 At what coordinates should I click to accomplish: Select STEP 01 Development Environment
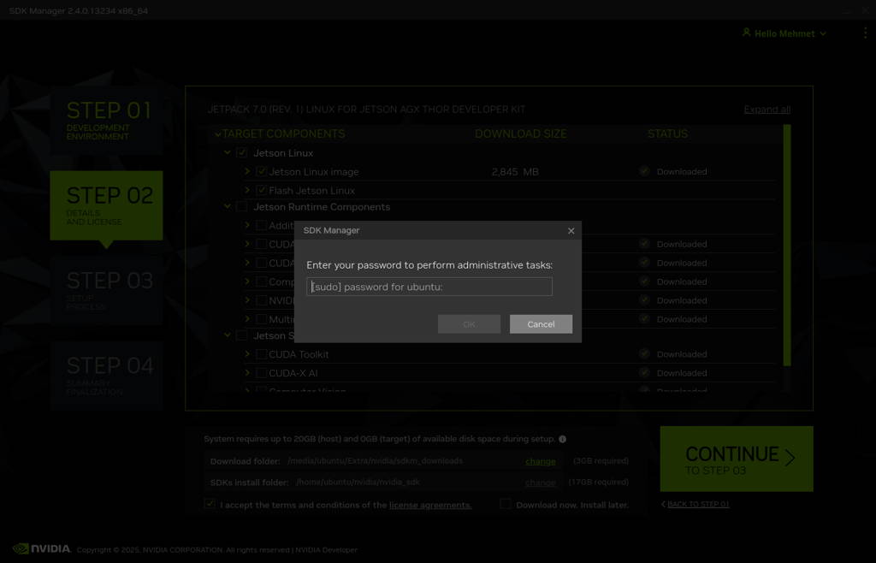pyautogui.click(x=106, y=120)
